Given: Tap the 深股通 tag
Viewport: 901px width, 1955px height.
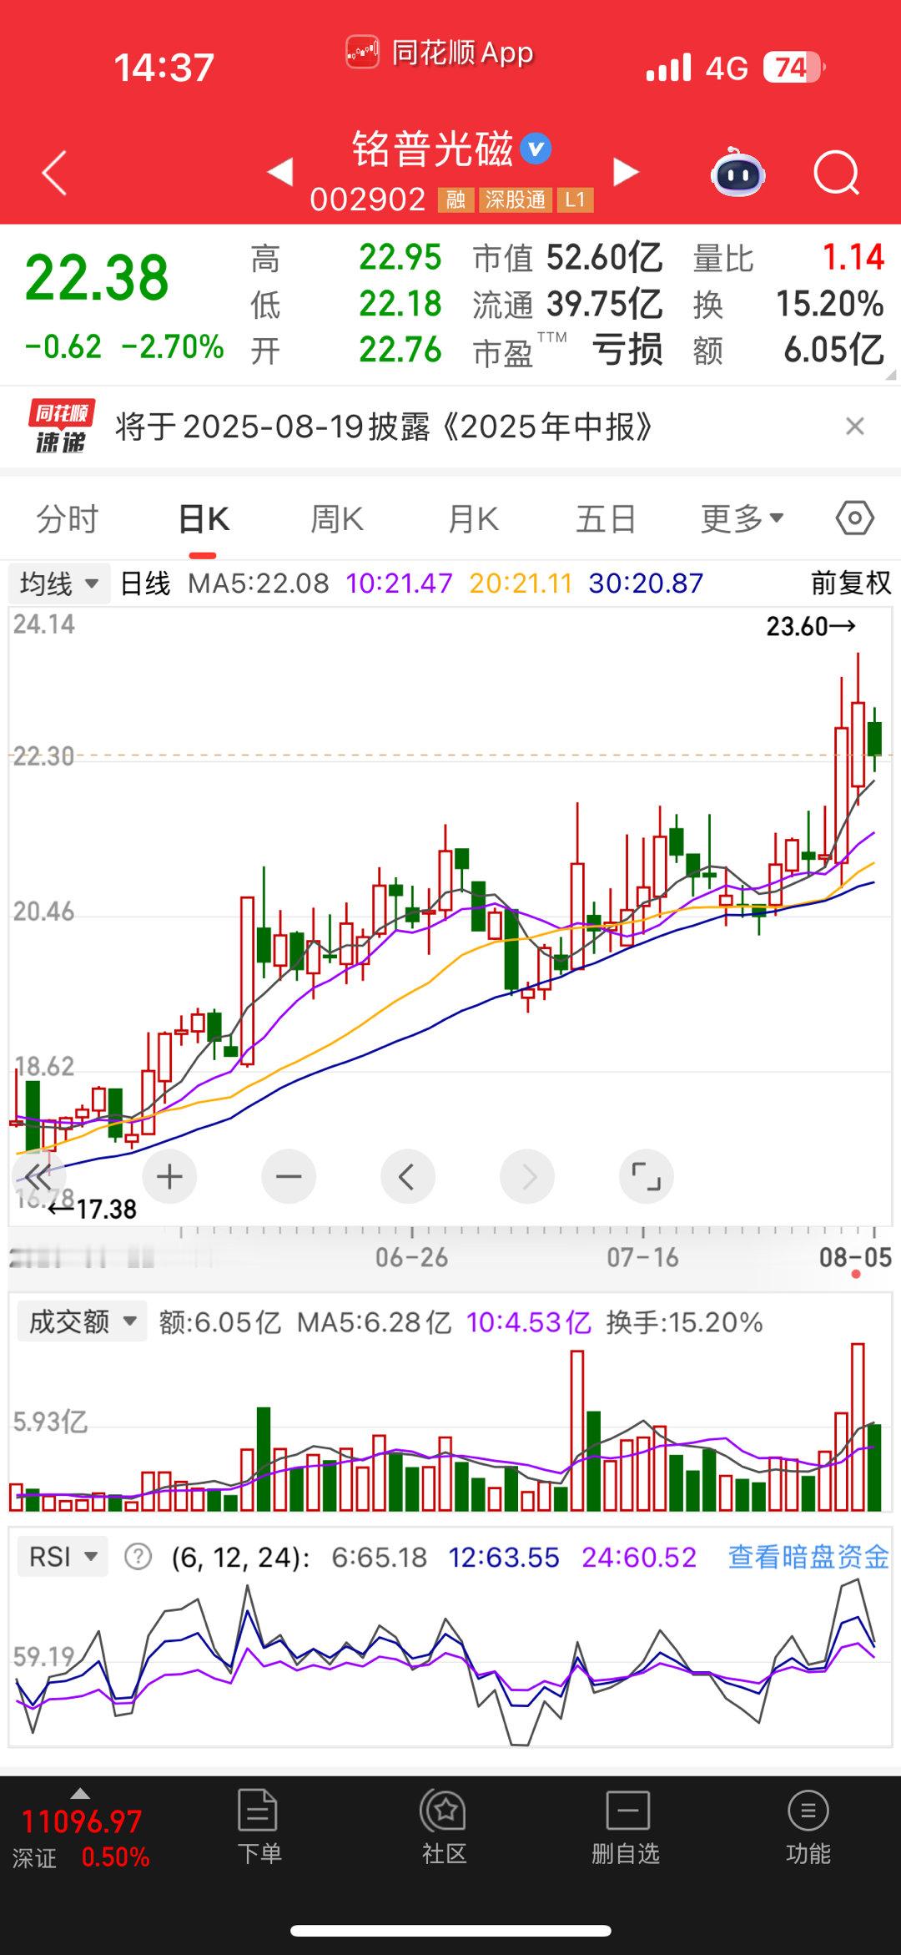Looking at the screenshot, I should [x=515, y=200].
